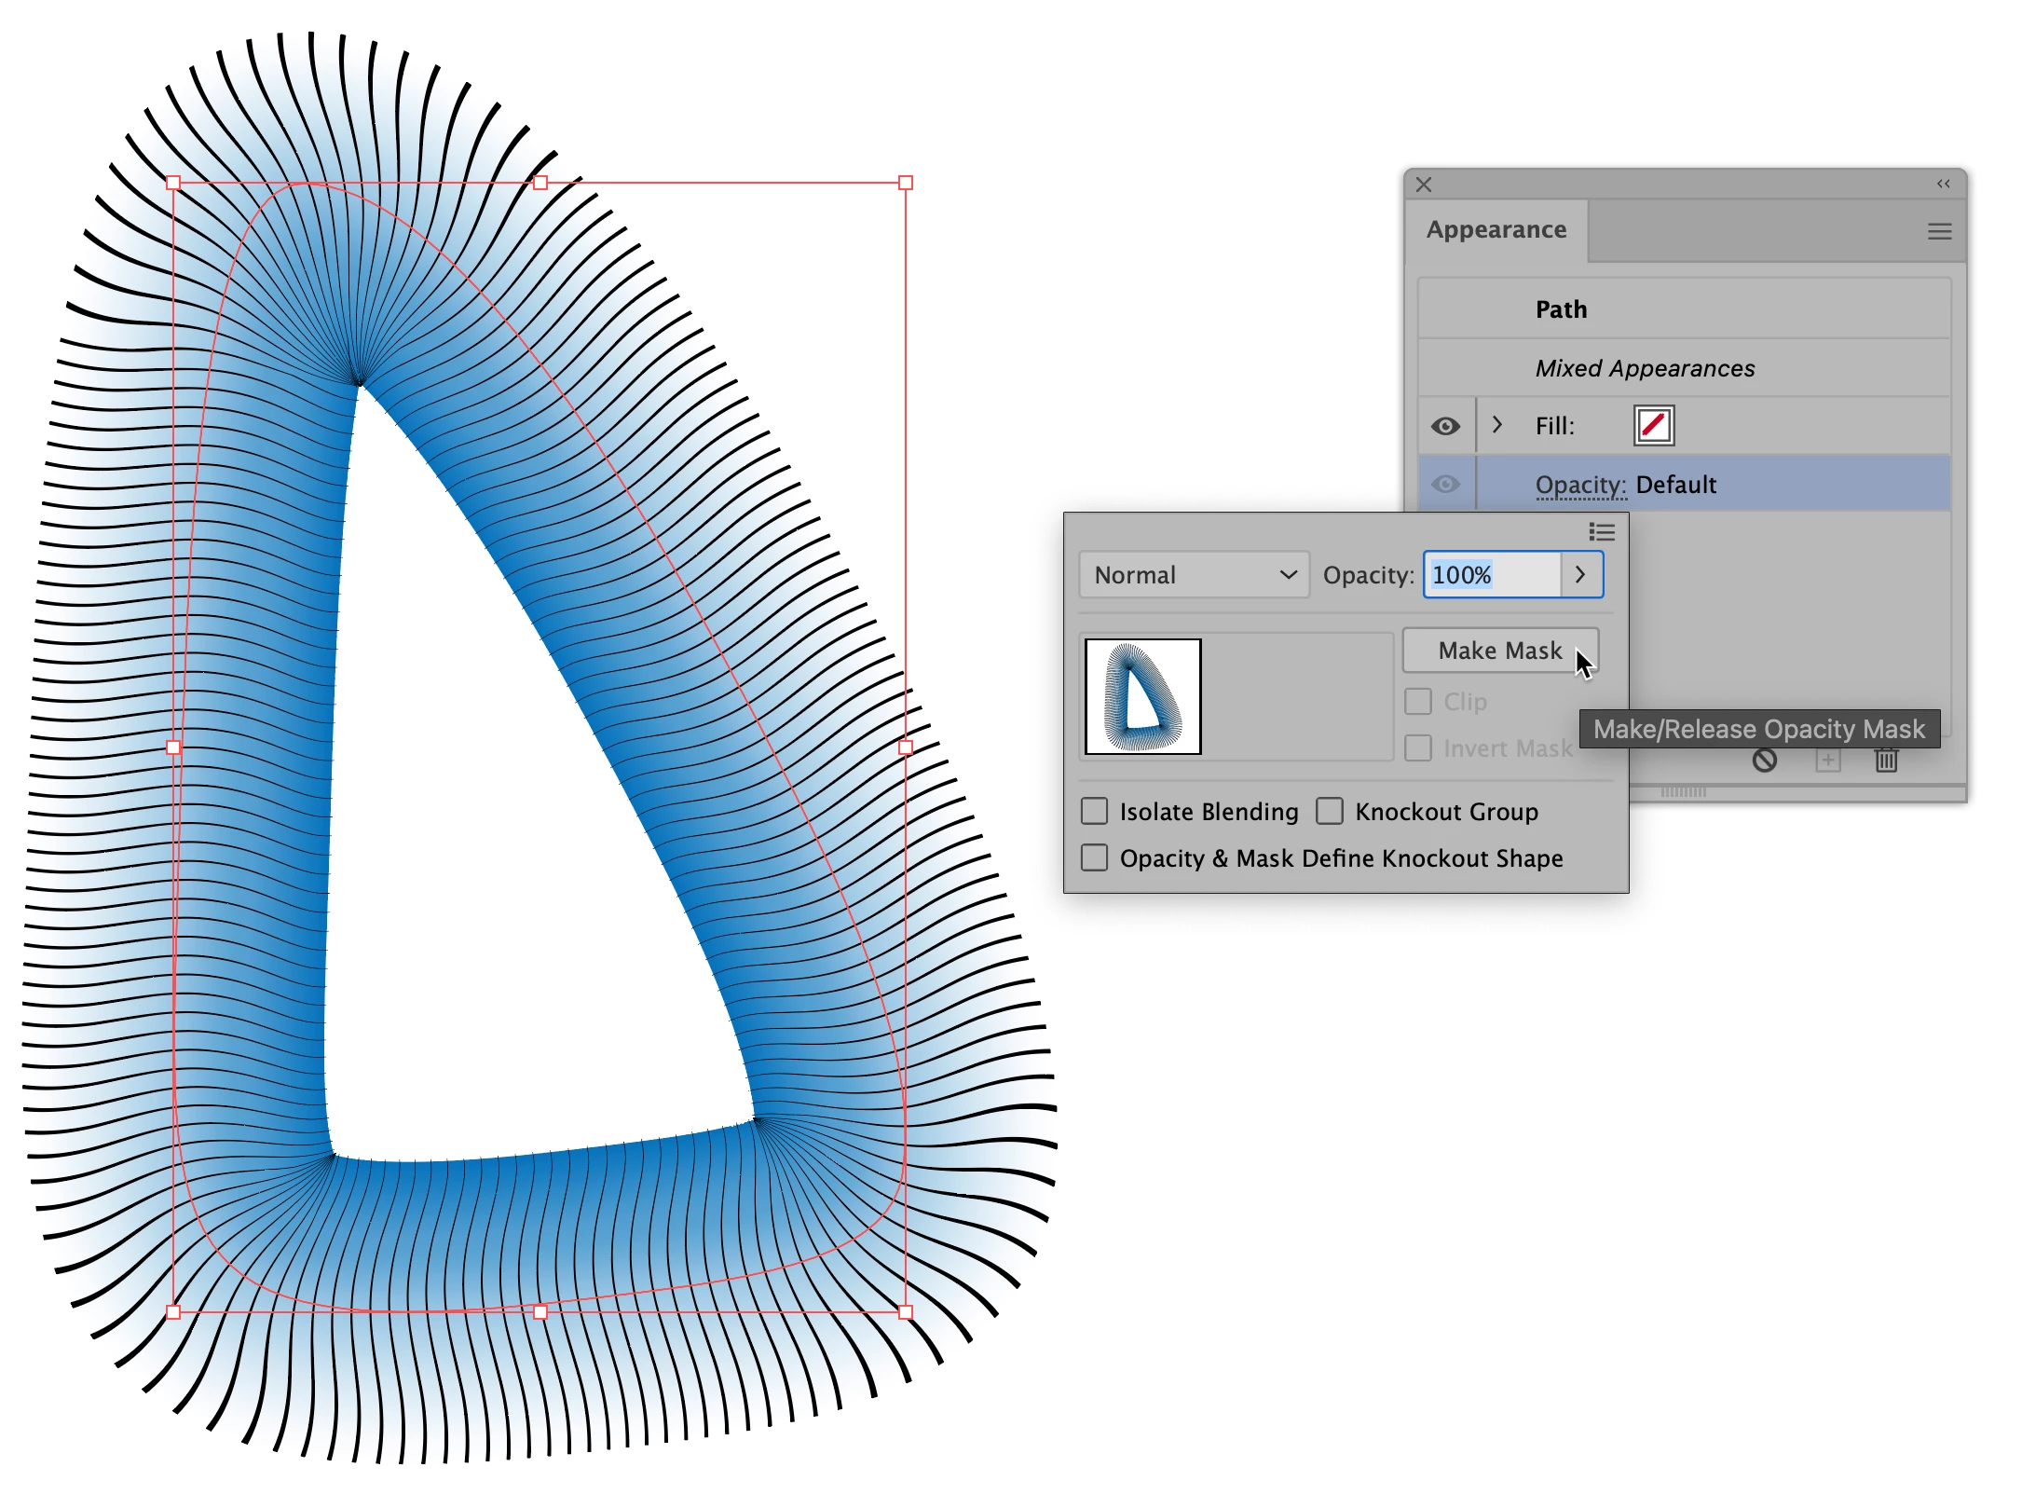Open the opacity slider arrow
This screenshot has height=1508, width=2022.
1580,575
